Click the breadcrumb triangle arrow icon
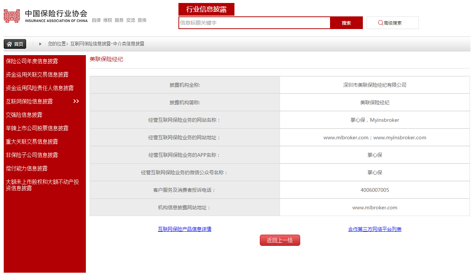Screen dimensions: 473x273 pos(40,44)
